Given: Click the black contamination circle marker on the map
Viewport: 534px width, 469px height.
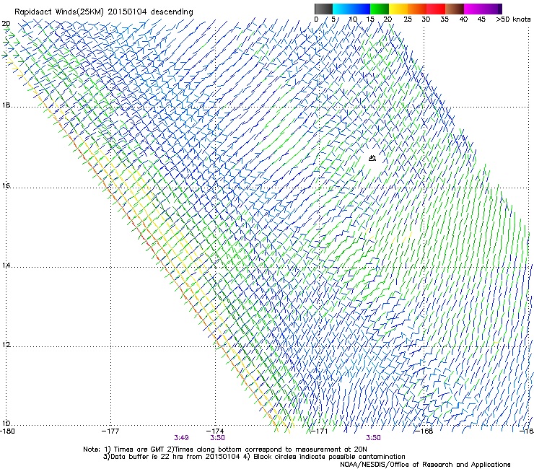Looking at the screenshot, I should pos(372,158).
